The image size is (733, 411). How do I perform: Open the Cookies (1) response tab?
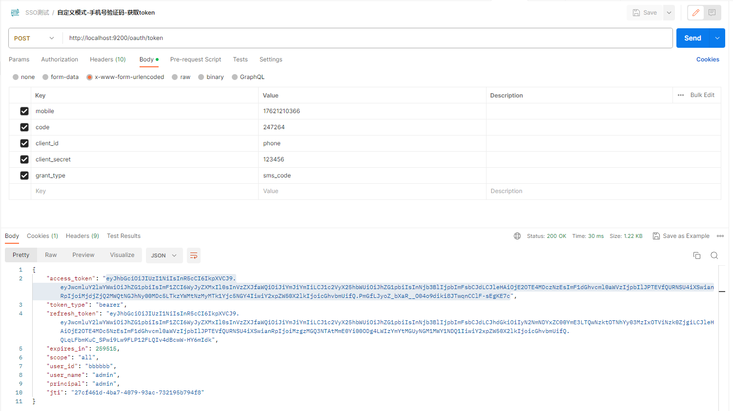pos(42,236)
